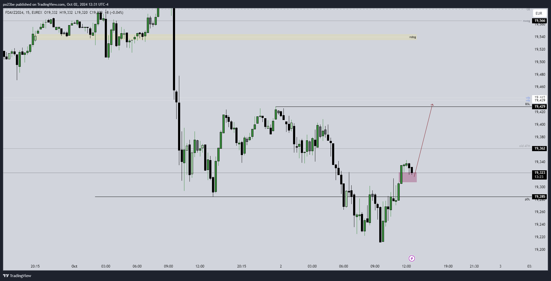This screenshot has height=281, width=551.
Task: Select the old ATH line label
Action: [524, 146]
